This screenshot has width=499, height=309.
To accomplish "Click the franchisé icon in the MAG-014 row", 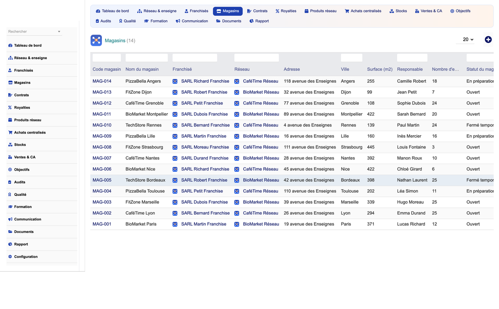I will (175, 82).
